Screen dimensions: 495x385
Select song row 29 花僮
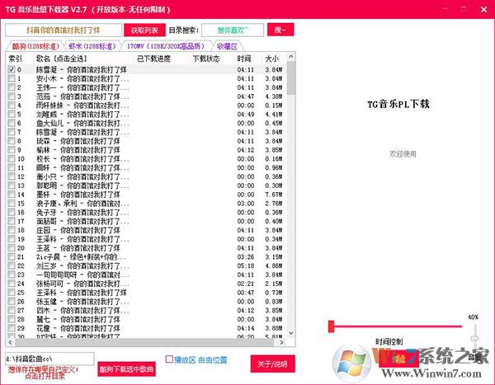coord(145,328)
